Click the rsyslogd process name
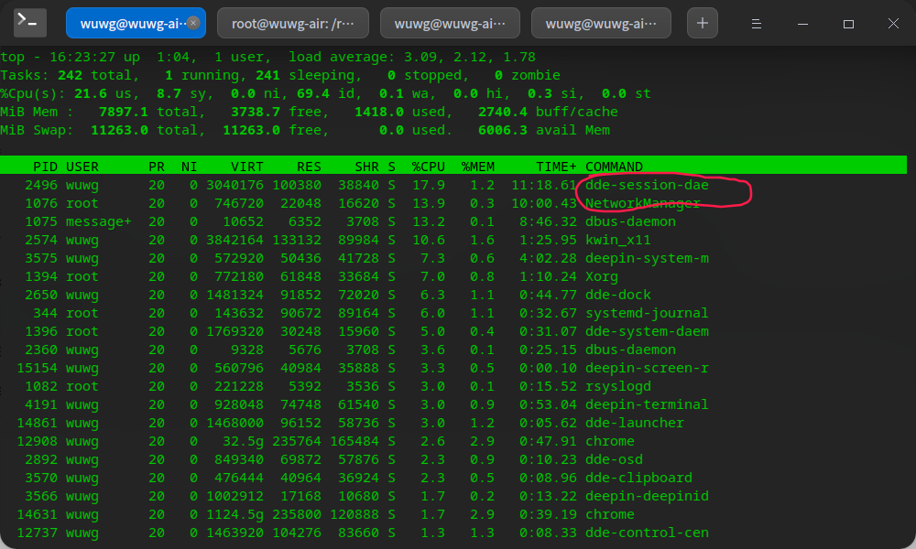The image size is (916, 549). 618,386
